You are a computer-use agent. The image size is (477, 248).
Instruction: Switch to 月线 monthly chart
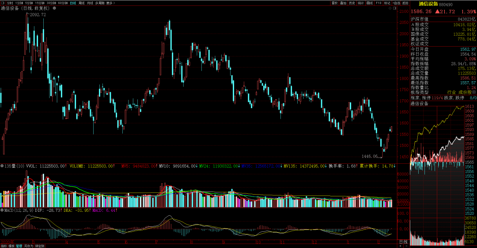tap(90, 3)
